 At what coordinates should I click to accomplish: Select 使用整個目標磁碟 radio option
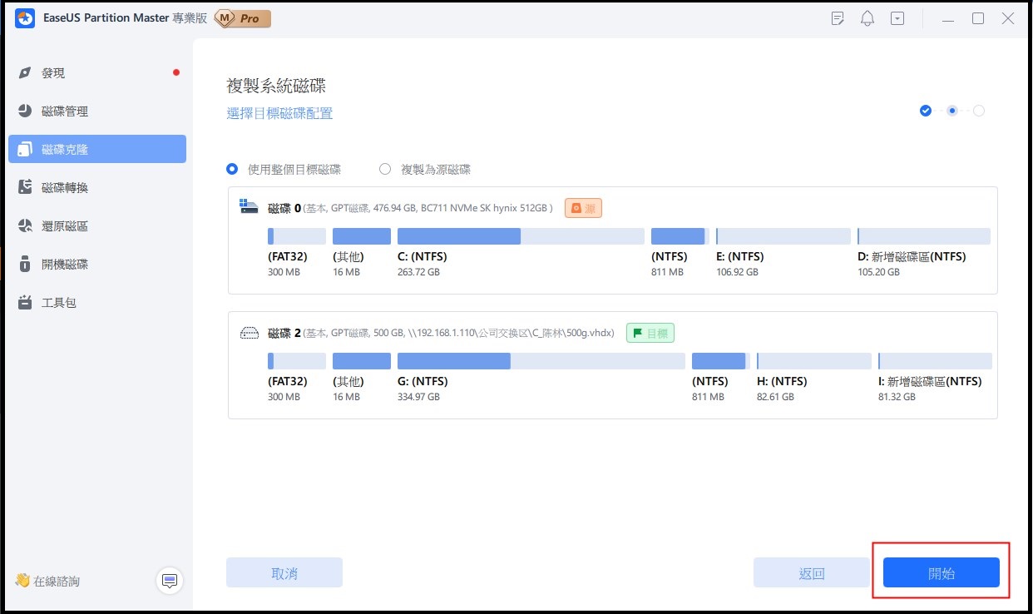232,169
